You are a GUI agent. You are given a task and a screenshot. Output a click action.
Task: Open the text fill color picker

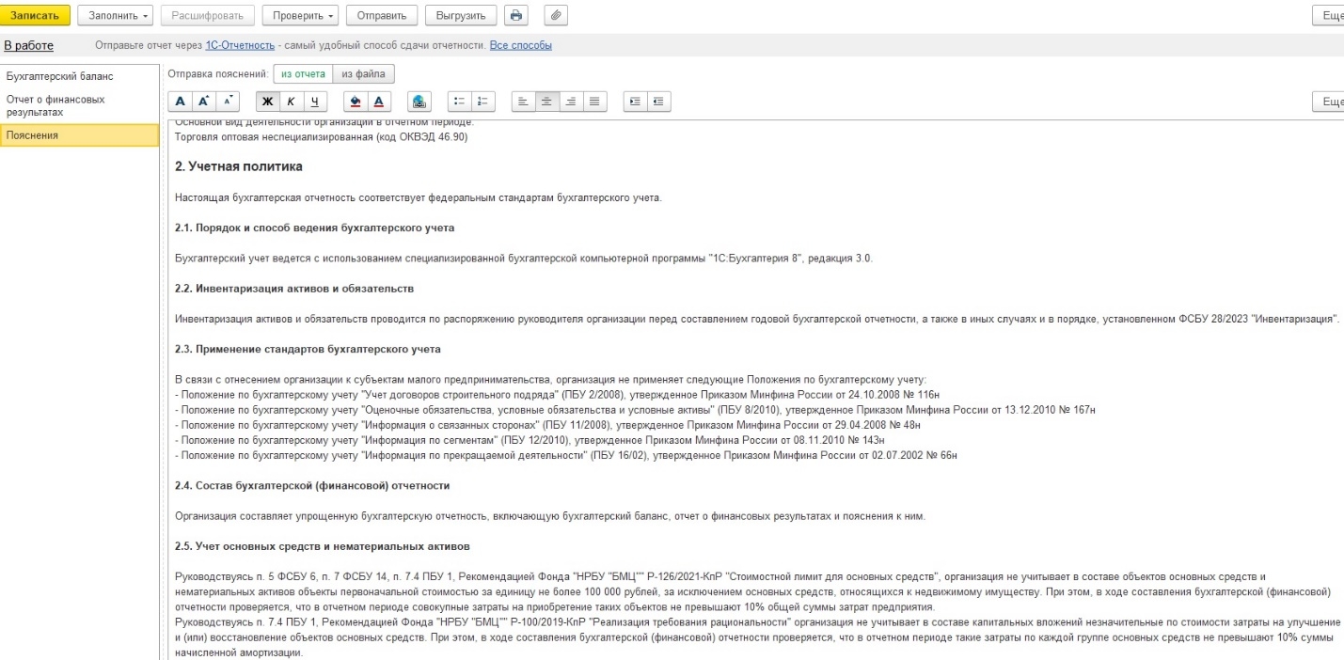[x=355, y=102]
